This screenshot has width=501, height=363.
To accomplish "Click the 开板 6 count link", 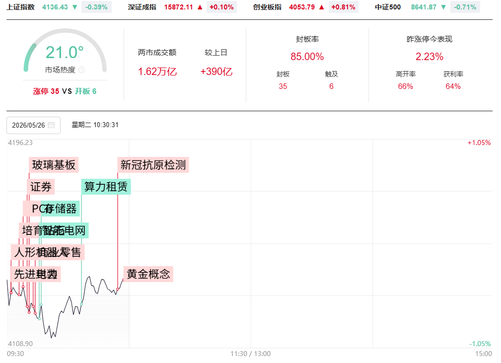I will (x=85, y=91).
